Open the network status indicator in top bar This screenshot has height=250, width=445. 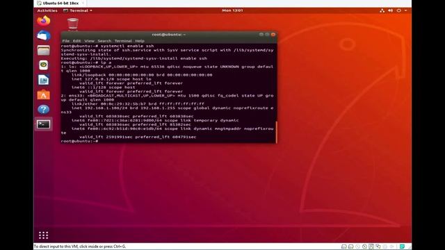[382, 10]
